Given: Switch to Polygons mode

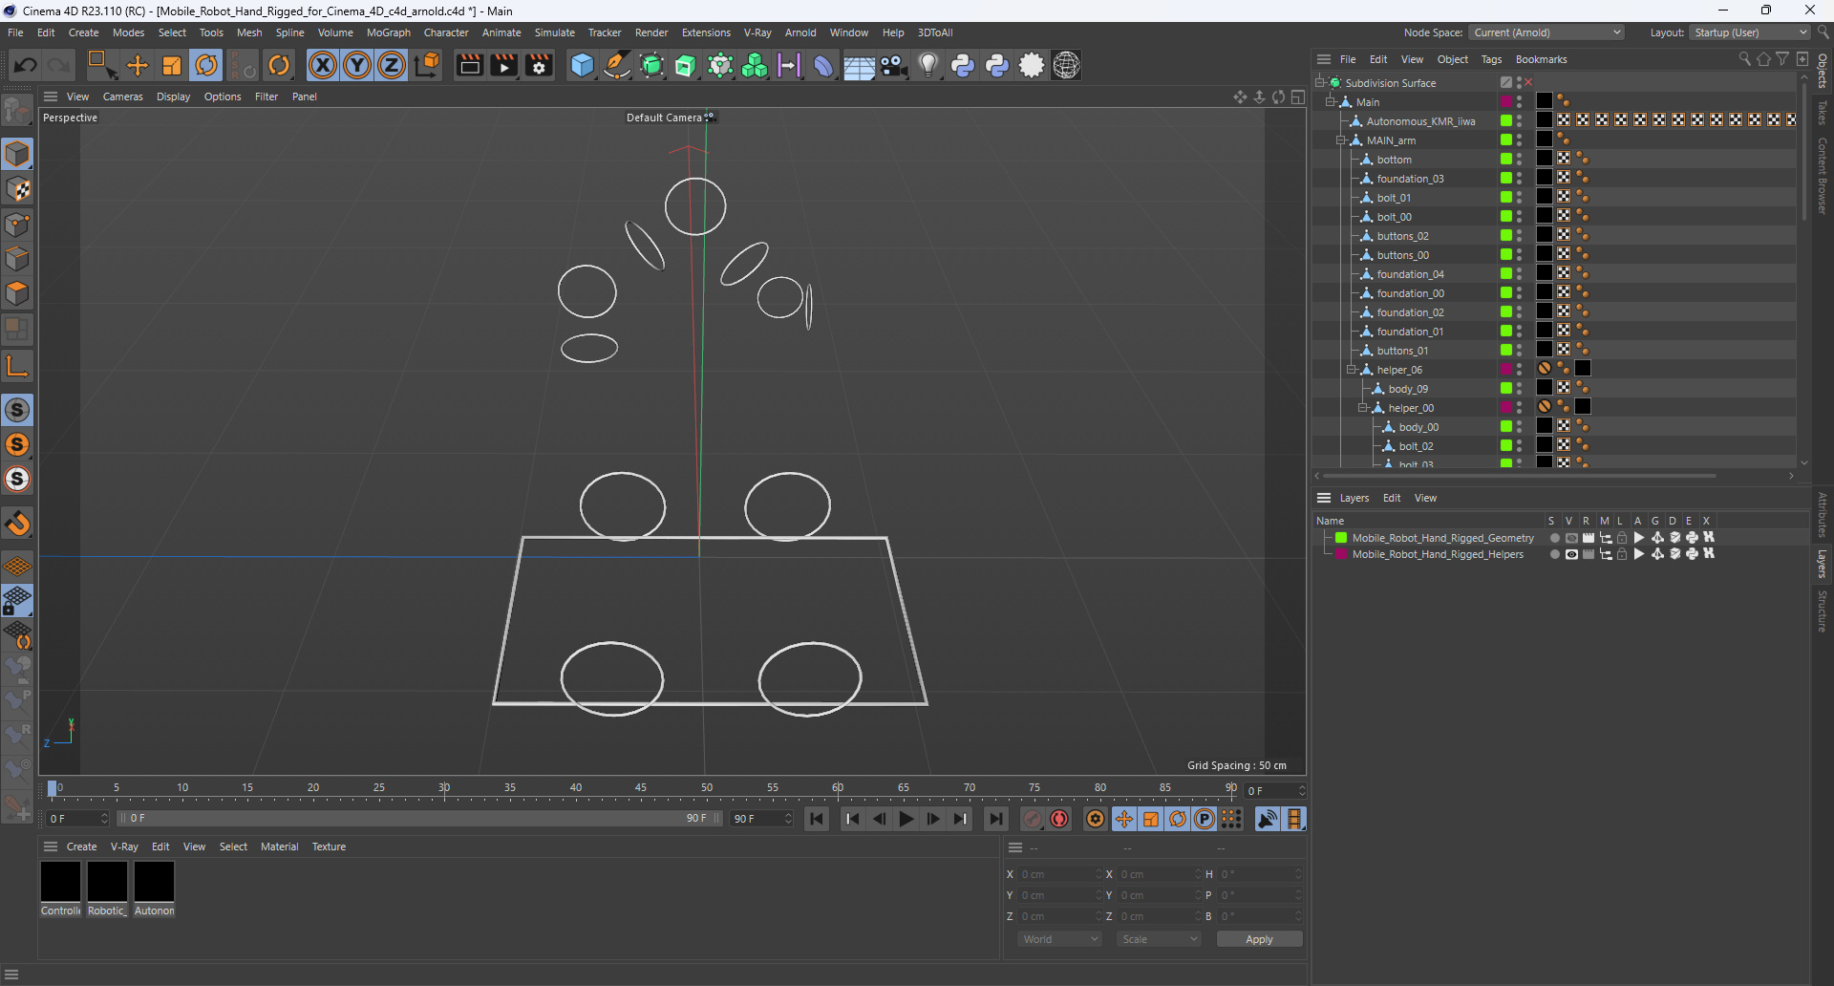Looking at the screenshot, I should [17, 293].
